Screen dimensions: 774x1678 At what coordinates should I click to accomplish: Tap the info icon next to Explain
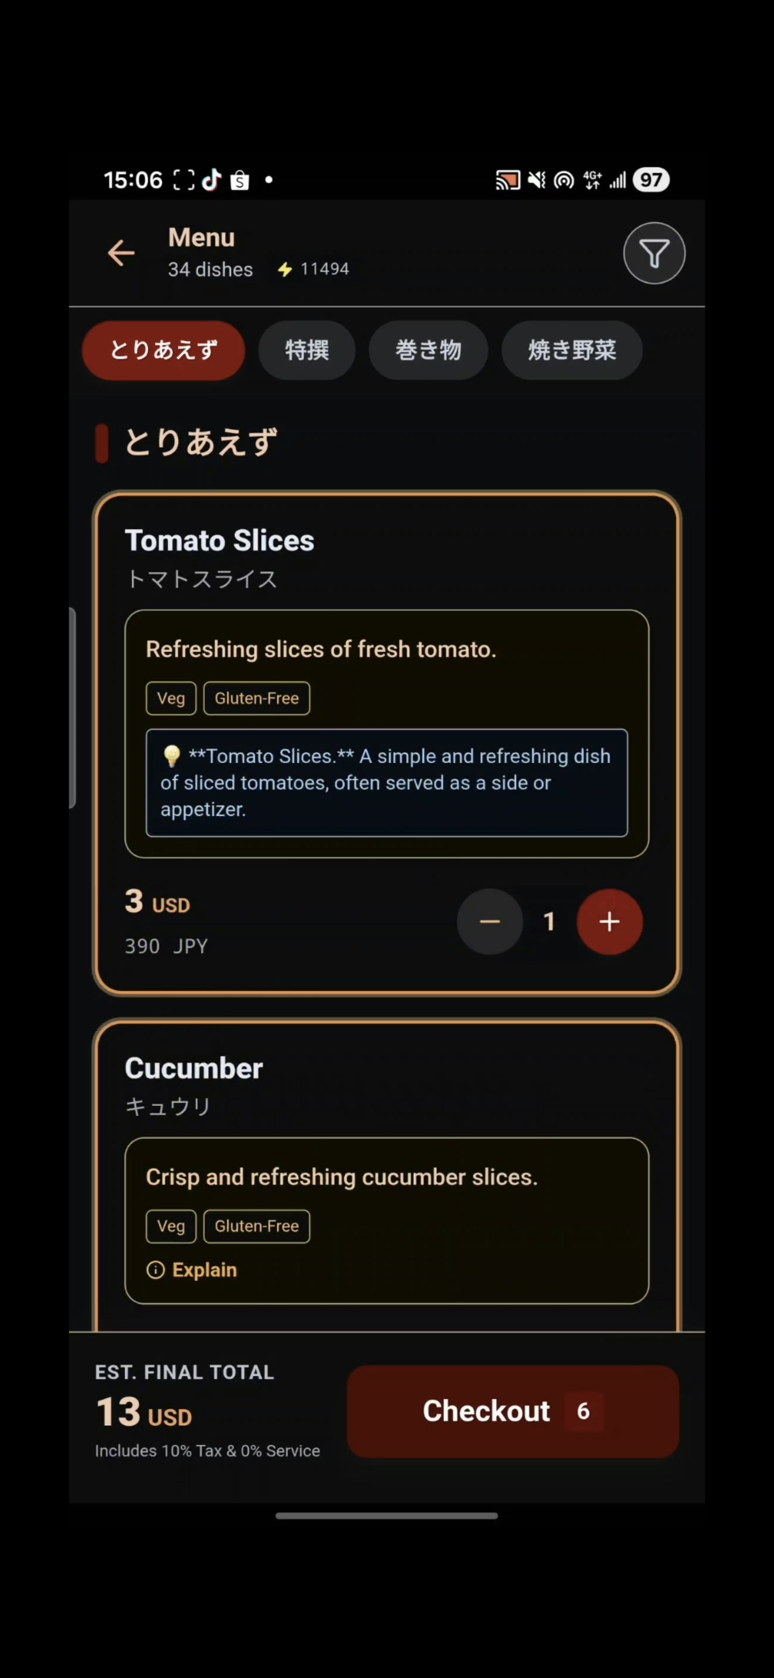(156, 1270)
